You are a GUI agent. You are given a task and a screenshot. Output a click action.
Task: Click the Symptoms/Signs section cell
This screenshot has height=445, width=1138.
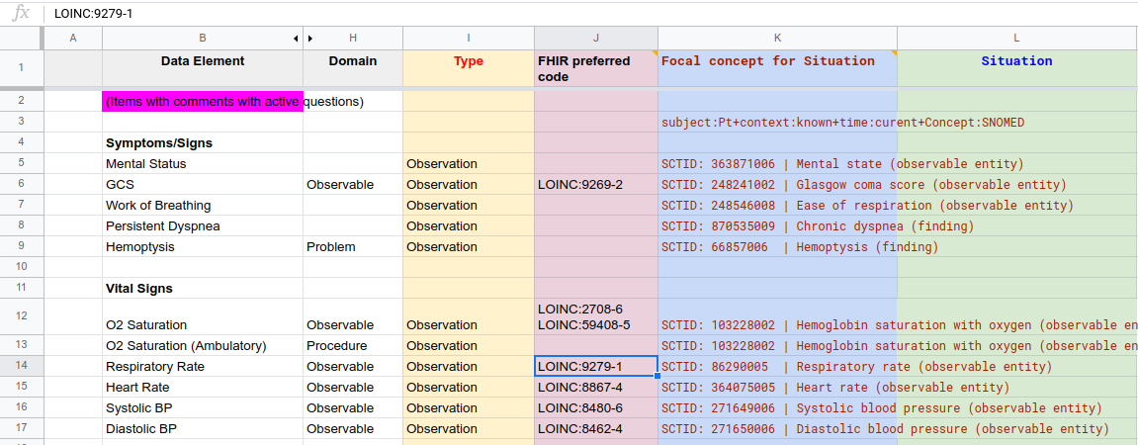pos(203,142)
